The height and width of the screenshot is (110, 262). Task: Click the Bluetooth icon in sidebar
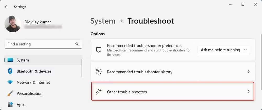coord(10,71)
